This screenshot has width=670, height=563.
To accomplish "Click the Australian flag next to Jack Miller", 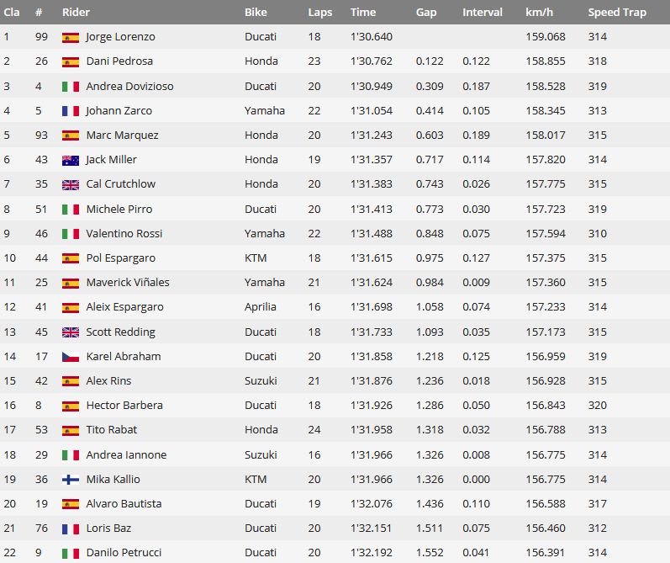I will point(71,161).
